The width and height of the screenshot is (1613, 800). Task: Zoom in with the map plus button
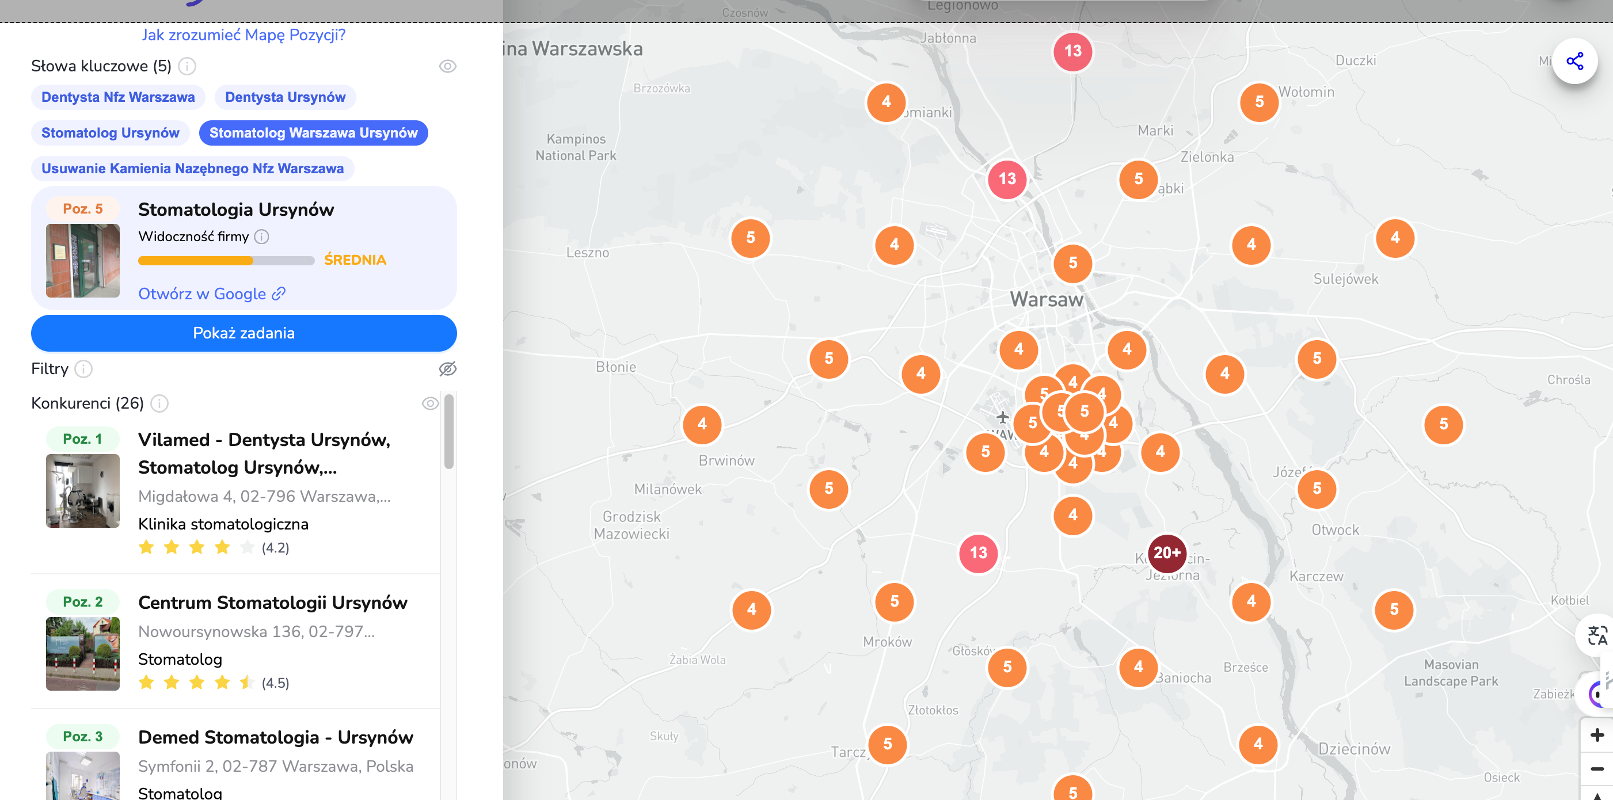tap(1597, 735)
